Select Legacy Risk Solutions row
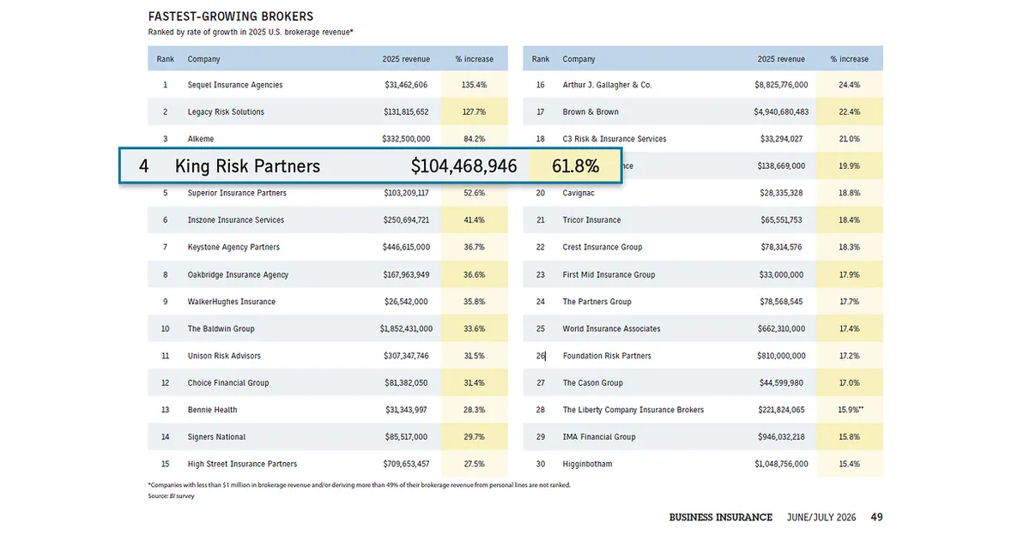Viewport: 1030px width, 540px height. [328, 112]
